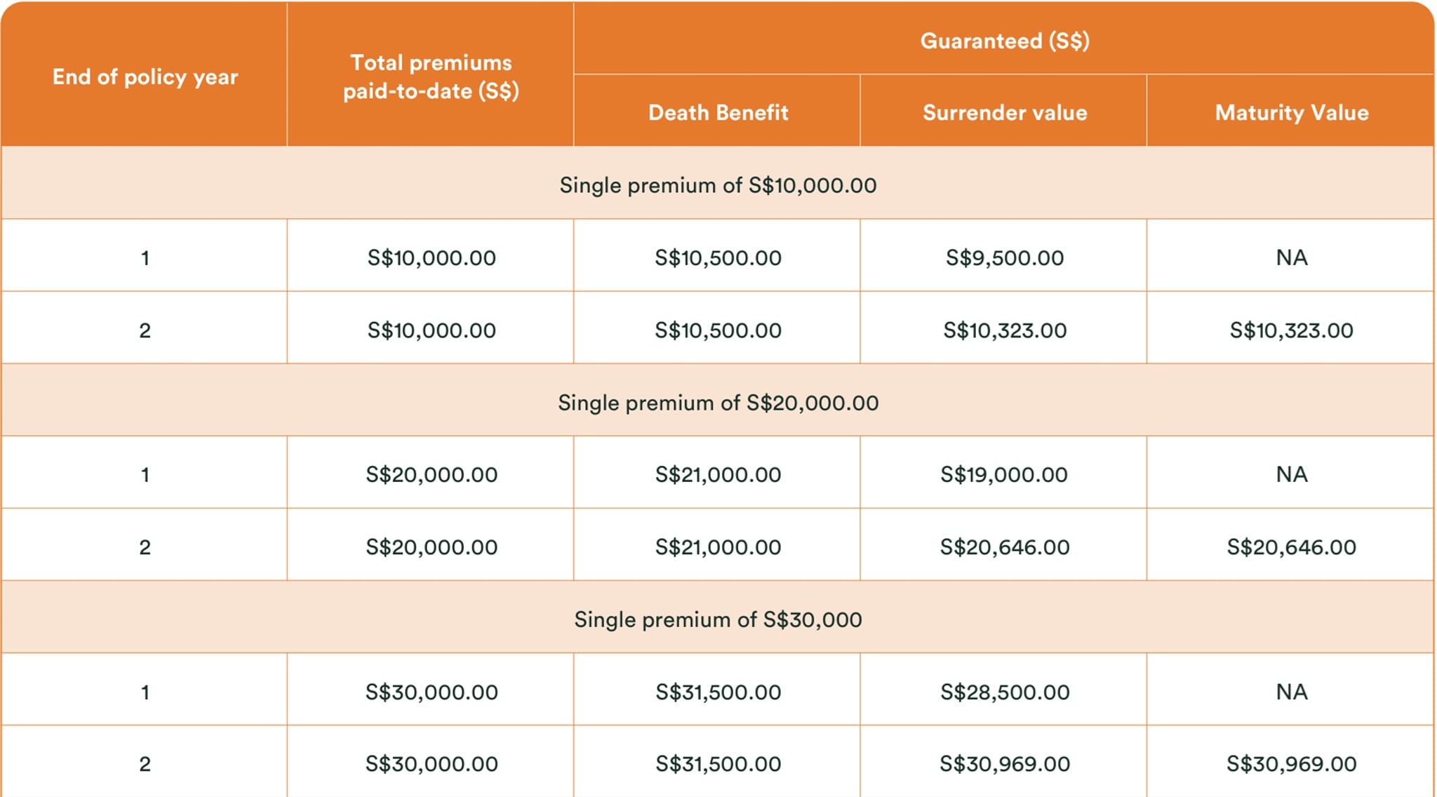
Task: Select the "Maturity Value" column header
Action: tap(1291, 112)
